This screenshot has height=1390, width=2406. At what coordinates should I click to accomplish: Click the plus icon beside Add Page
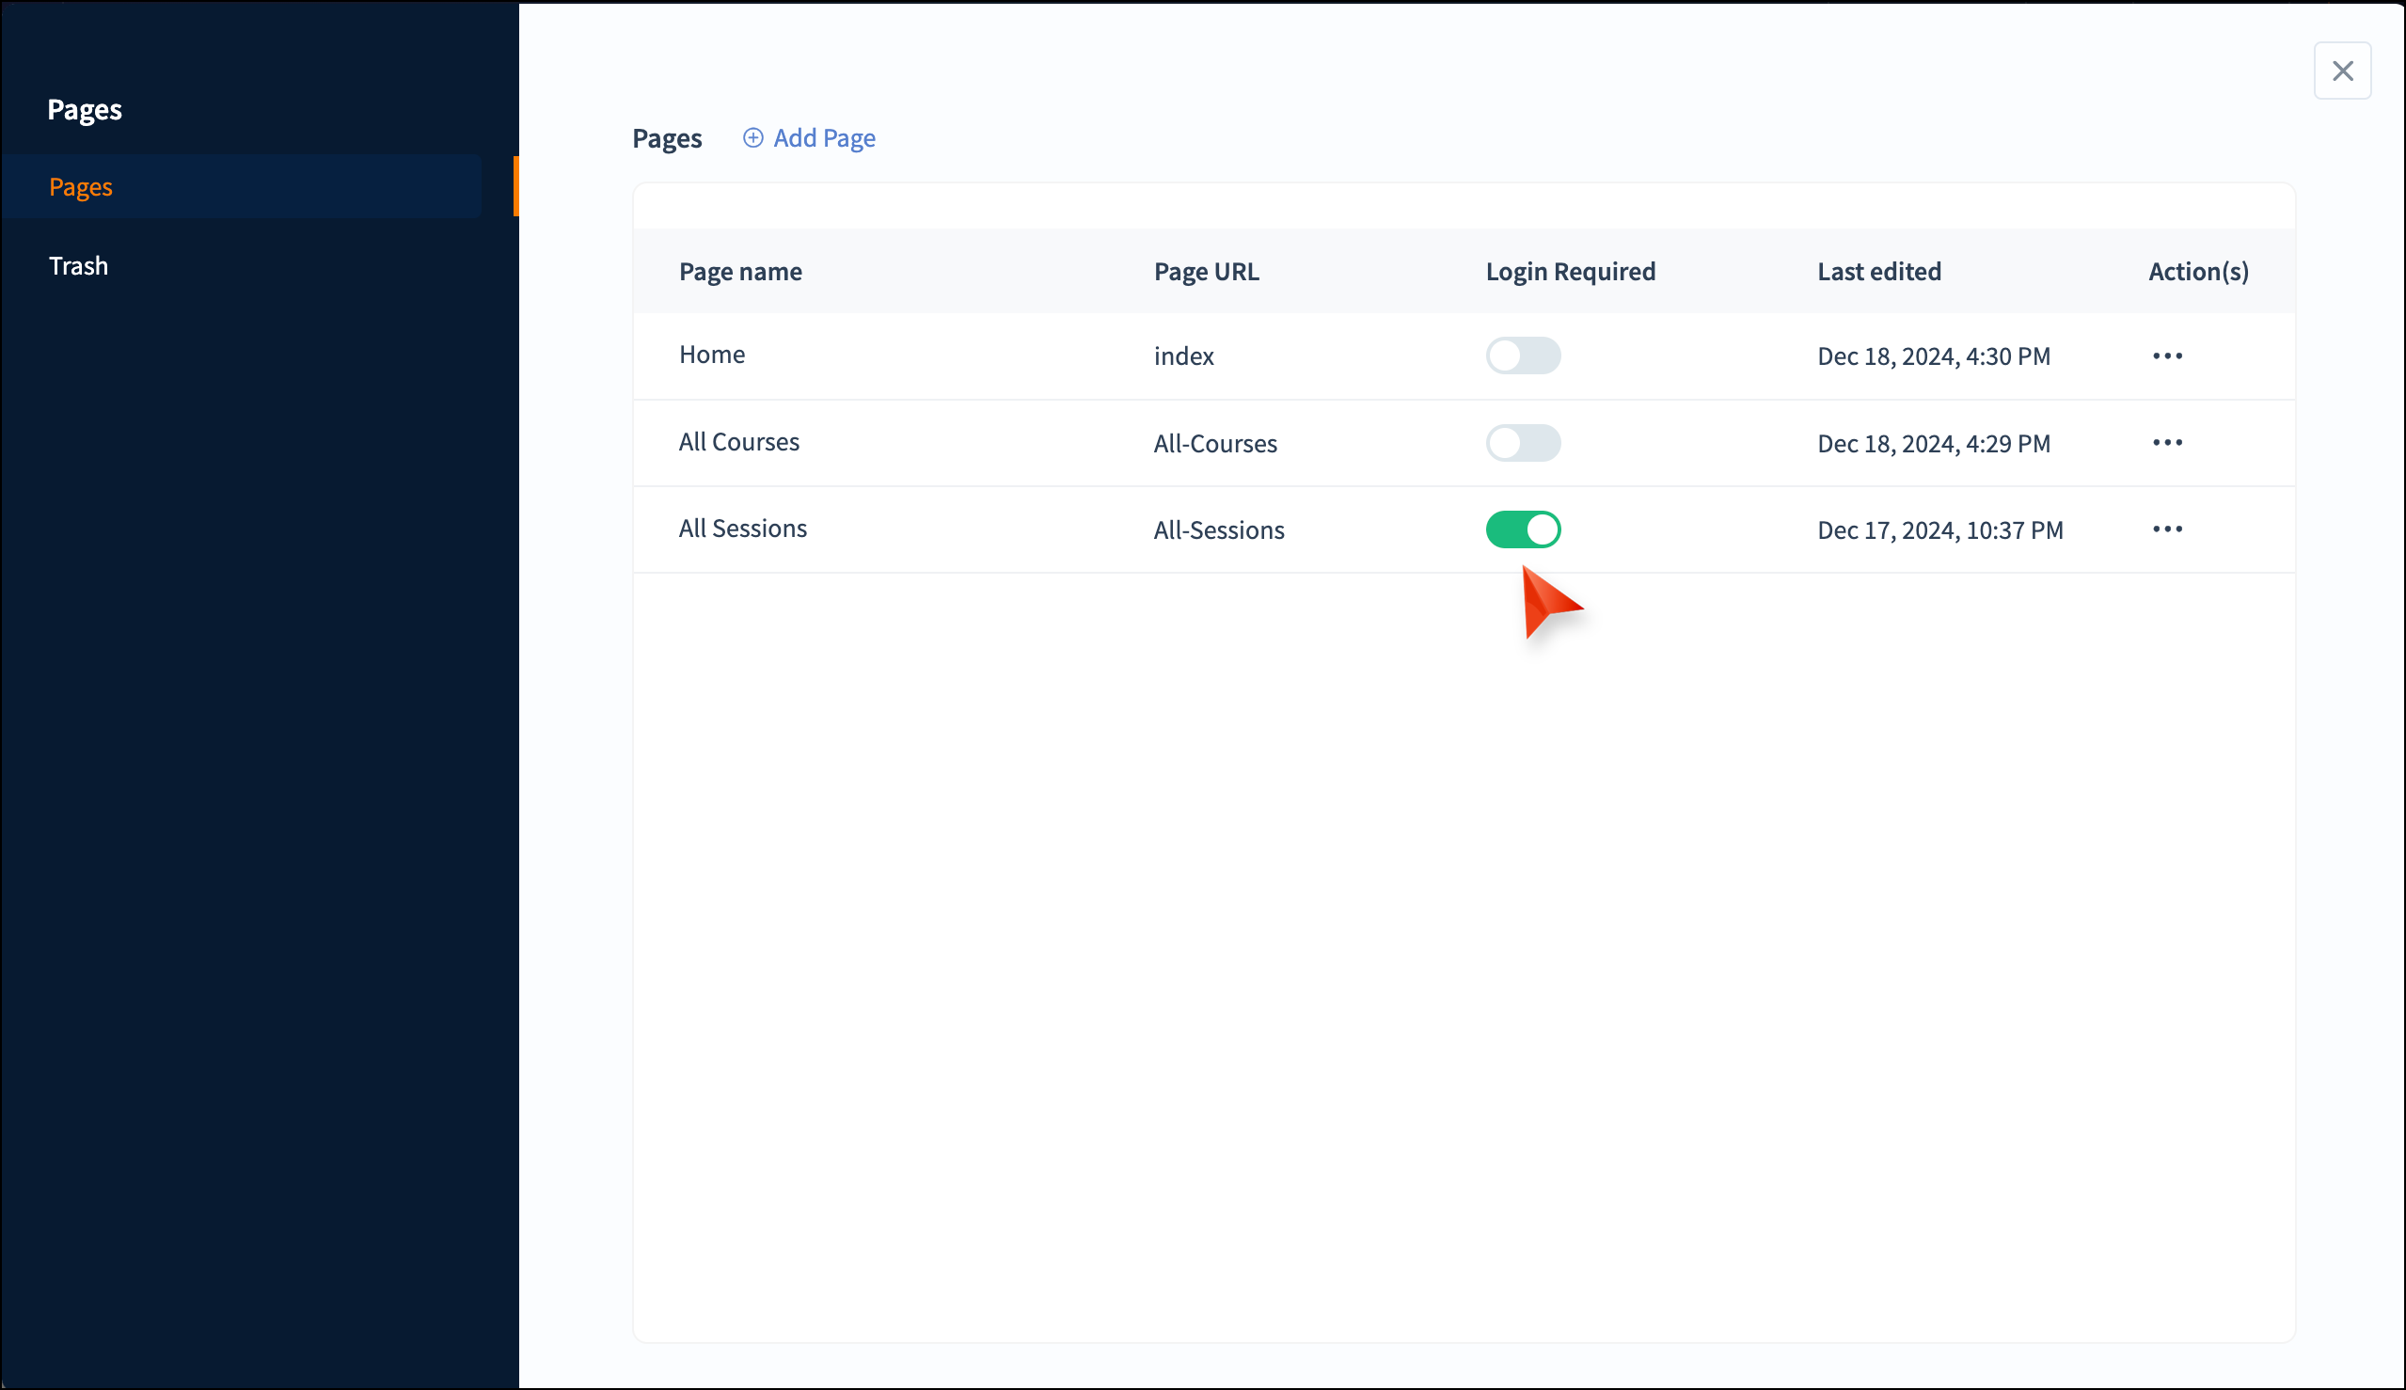tap(752, 137)
